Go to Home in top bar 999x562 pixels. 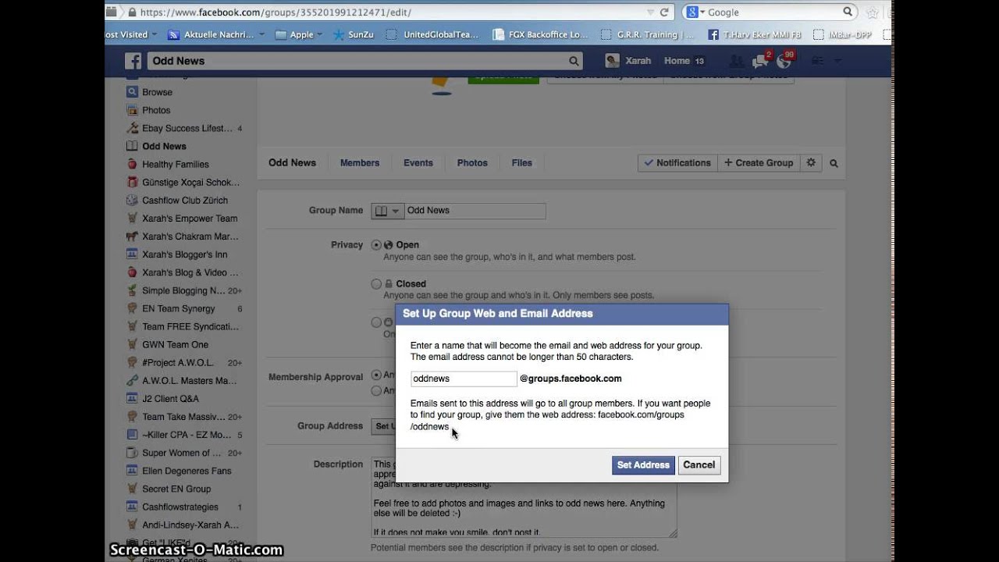(x=677, y=61)
